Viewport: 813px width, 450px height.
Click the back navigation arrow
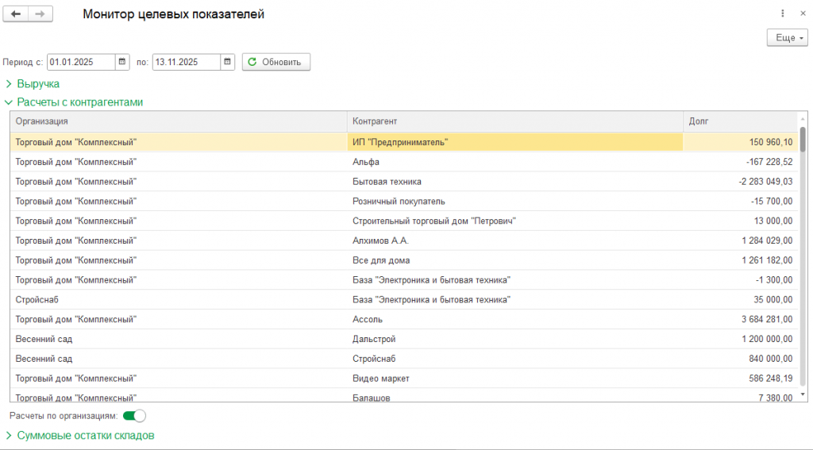(x=17, y=14)
